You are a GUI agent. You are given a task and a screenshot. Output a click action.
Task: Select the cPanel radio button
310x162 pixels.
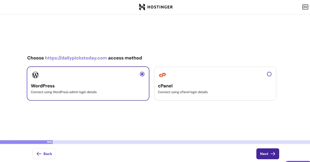pyautogui.click(x=269, y=74)
